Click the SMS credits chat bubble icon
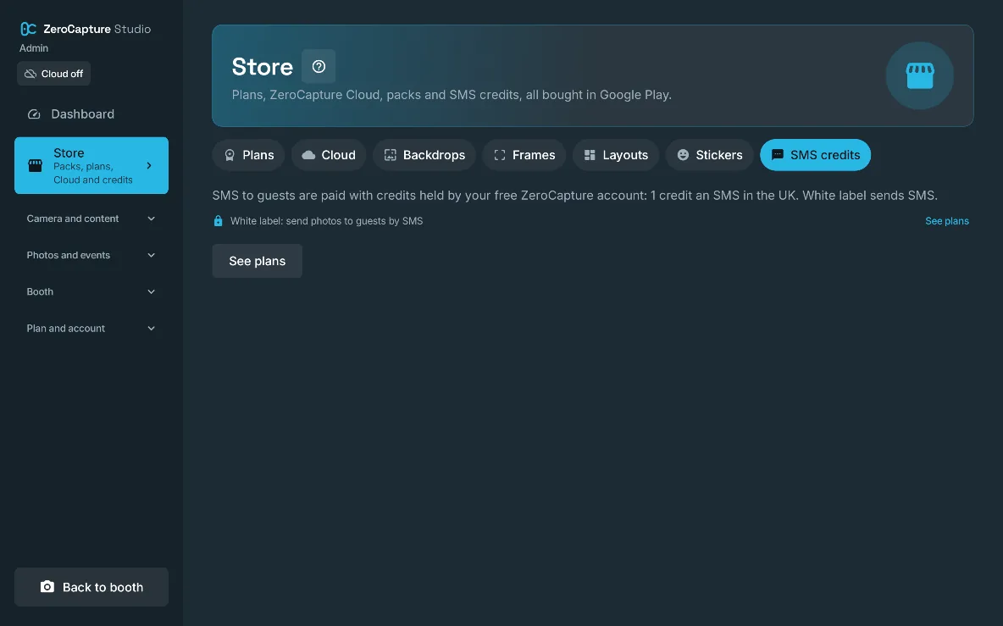This screenshot has width=1003, height=626. (777, 155)
